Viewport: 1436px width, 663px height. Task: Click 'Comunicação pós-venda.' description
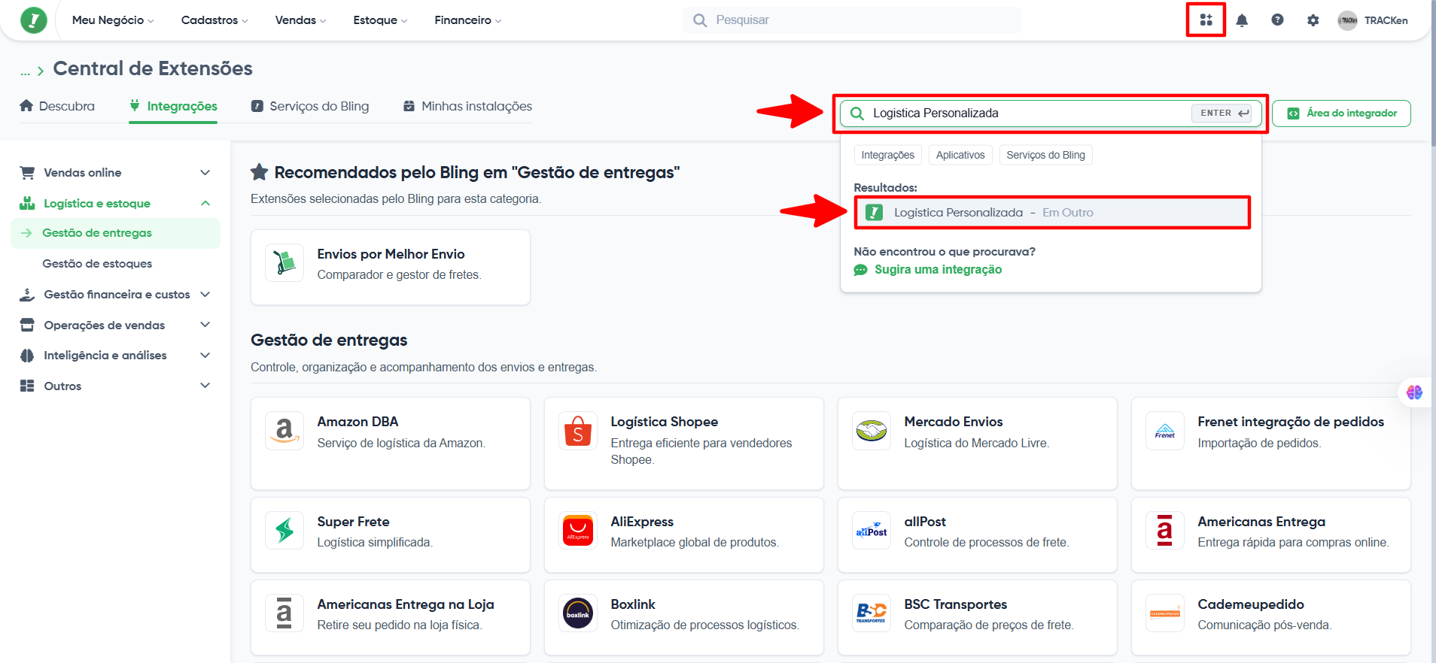point(1264,625)
